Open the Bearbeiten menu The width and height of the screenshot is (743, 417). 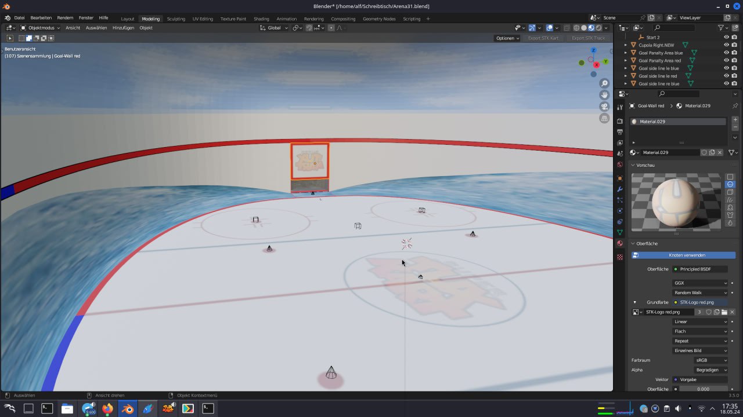coord(41,18)
